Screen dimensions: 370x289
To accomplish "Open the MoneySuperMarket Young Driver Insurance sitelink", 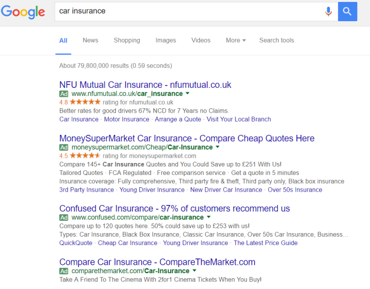I will tap(152, 190).
